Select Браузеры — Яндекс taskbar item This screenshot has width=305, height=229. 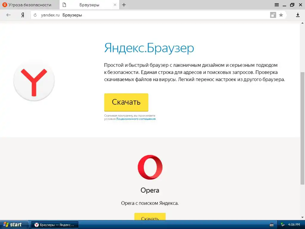[x=55, y=225]
